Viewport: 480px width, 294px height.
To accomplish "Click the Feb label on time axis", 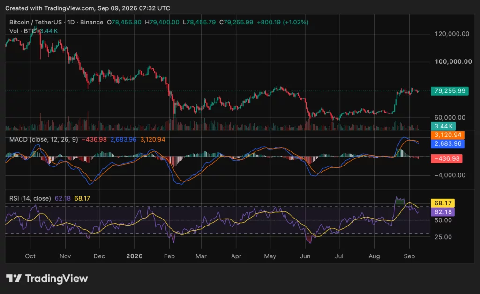I will coord(169,256).
